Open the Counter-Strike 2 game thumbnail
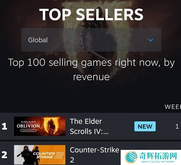This screenshot has width=181, height=165. pyautogui.click(x=40, y=155)
